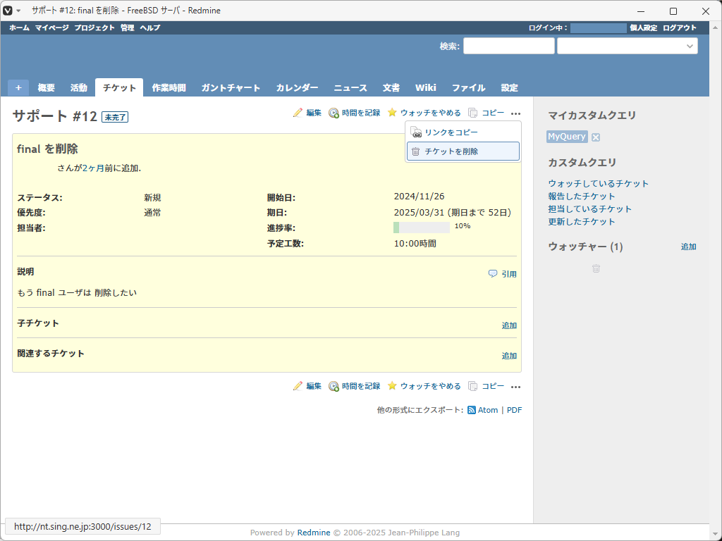Click the speech bubble quote icon
The width and height of the screenshot is (722, 541).
click(x=493, y=274)
